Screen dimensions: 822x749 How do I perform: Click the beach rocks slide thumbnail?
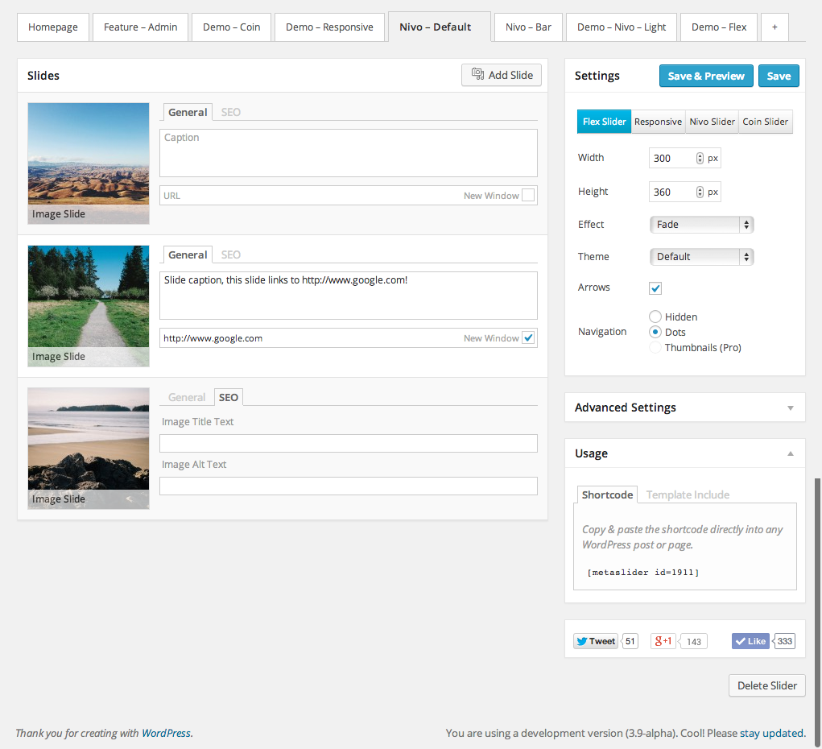coord(89,449)
